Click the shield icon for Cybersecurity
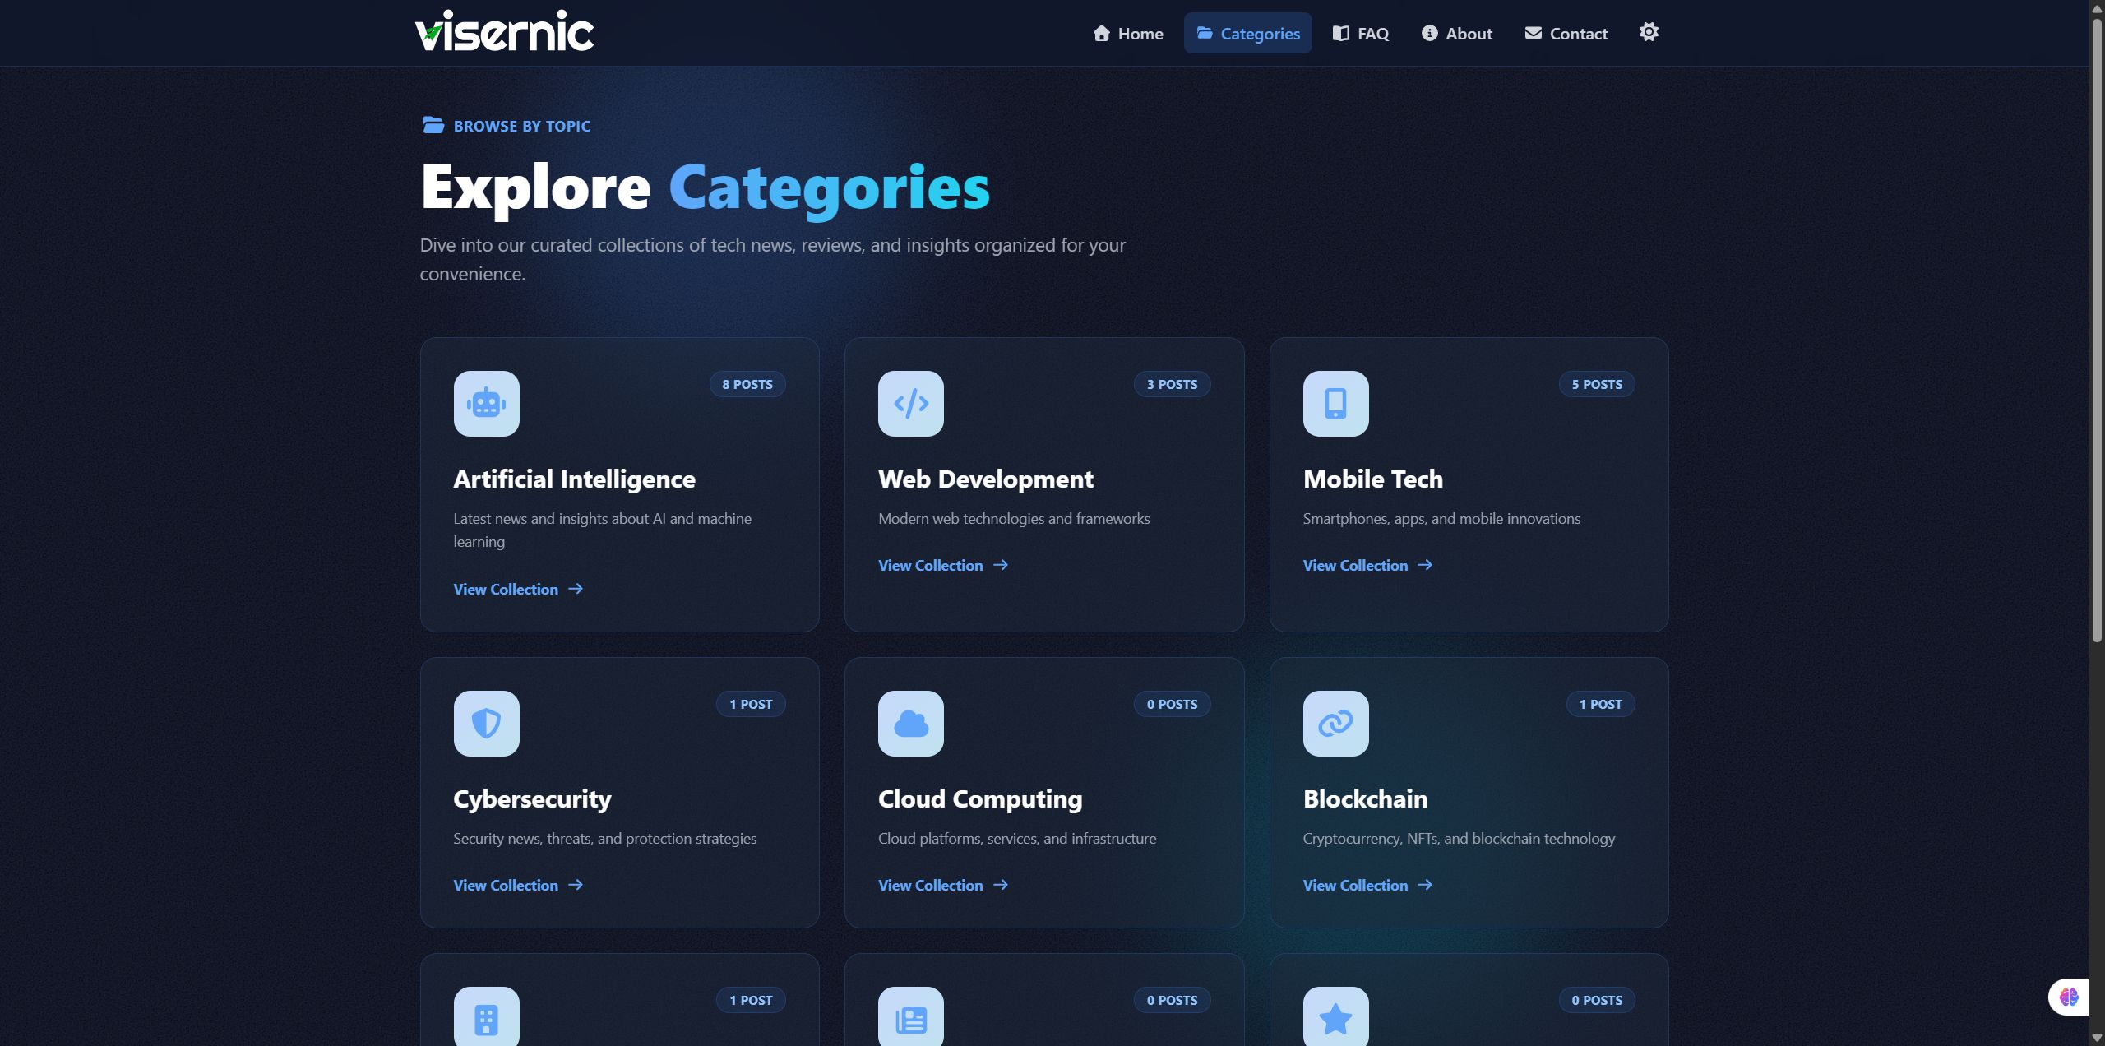This screenshot has width=2105, height=1046. pyautogui.click(x=486, y=723)
